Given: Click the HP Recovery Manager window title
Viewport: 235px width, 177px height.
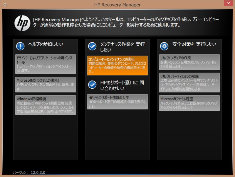Looking at the screenshot, I should pyautogui.click(x=117, y=5).
